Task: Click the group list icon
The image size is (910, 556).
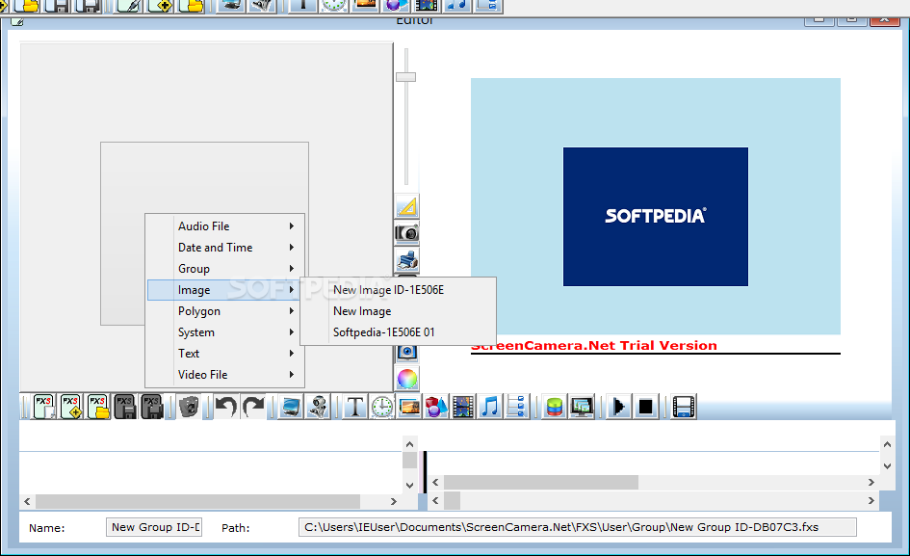Action: point(516,407)
